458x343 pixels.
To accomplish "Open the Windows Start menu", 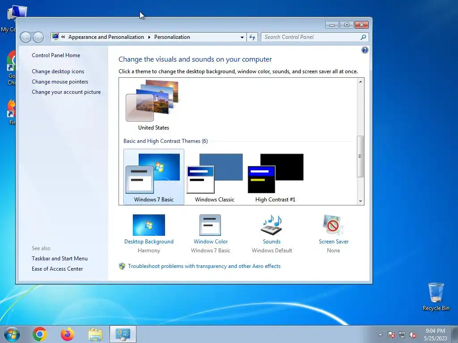I will (12, 334).
